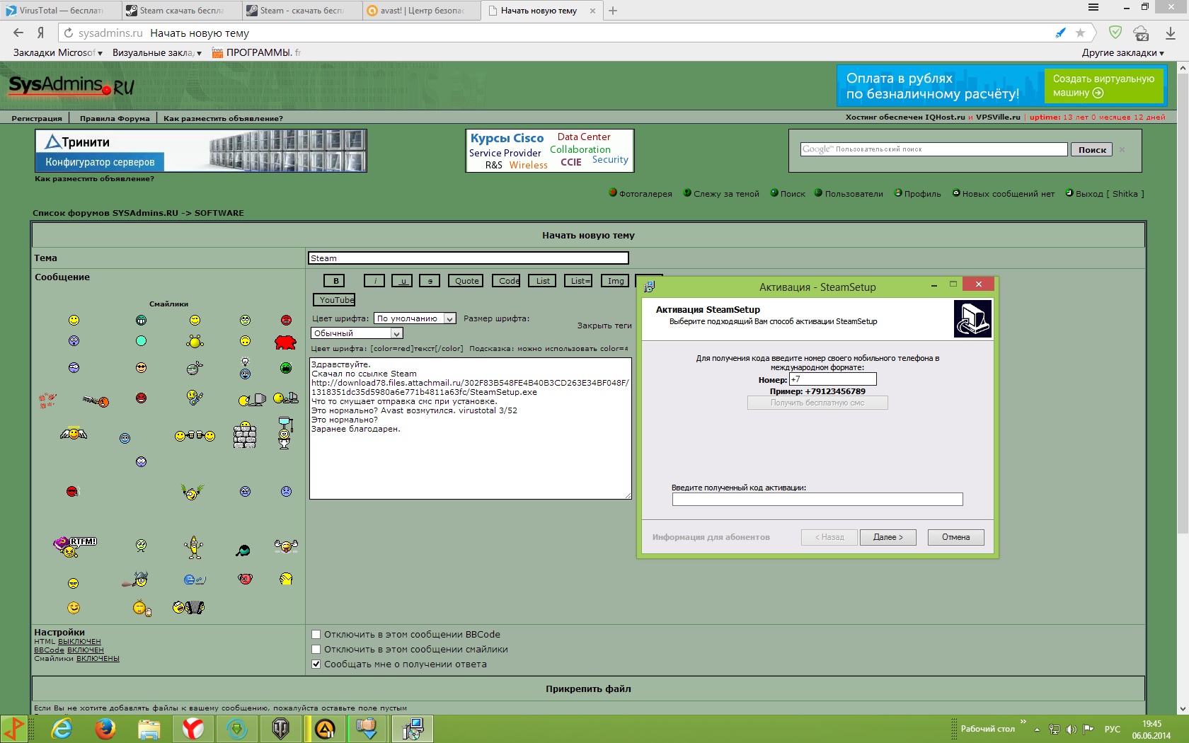Click the 'Quote' BBCode button

(x=466, y=281)
